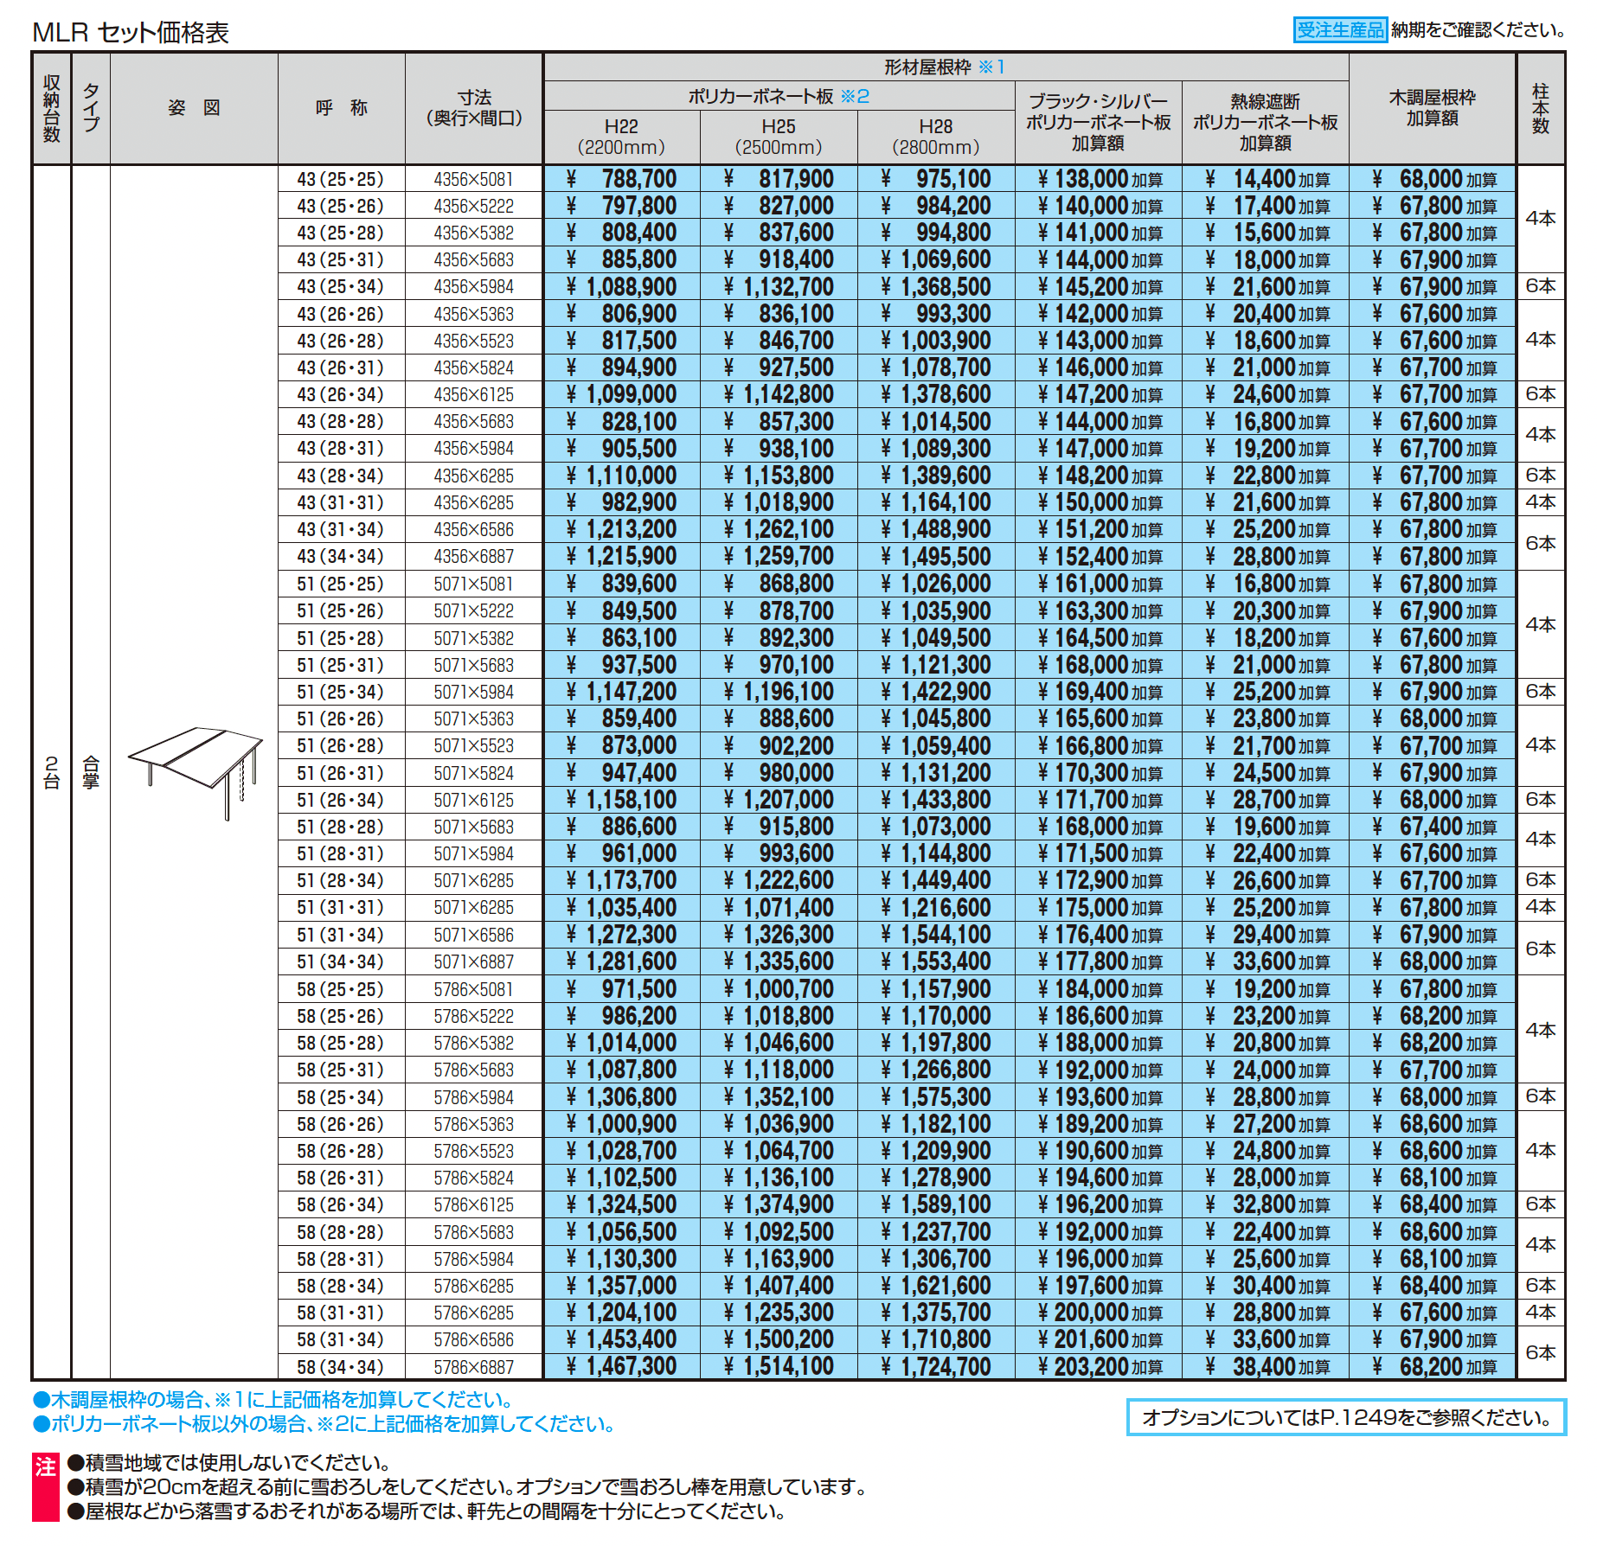1597x1546 pixels.
Task: Click the ¥788,700 price cell
Action: tap(621, 179)
